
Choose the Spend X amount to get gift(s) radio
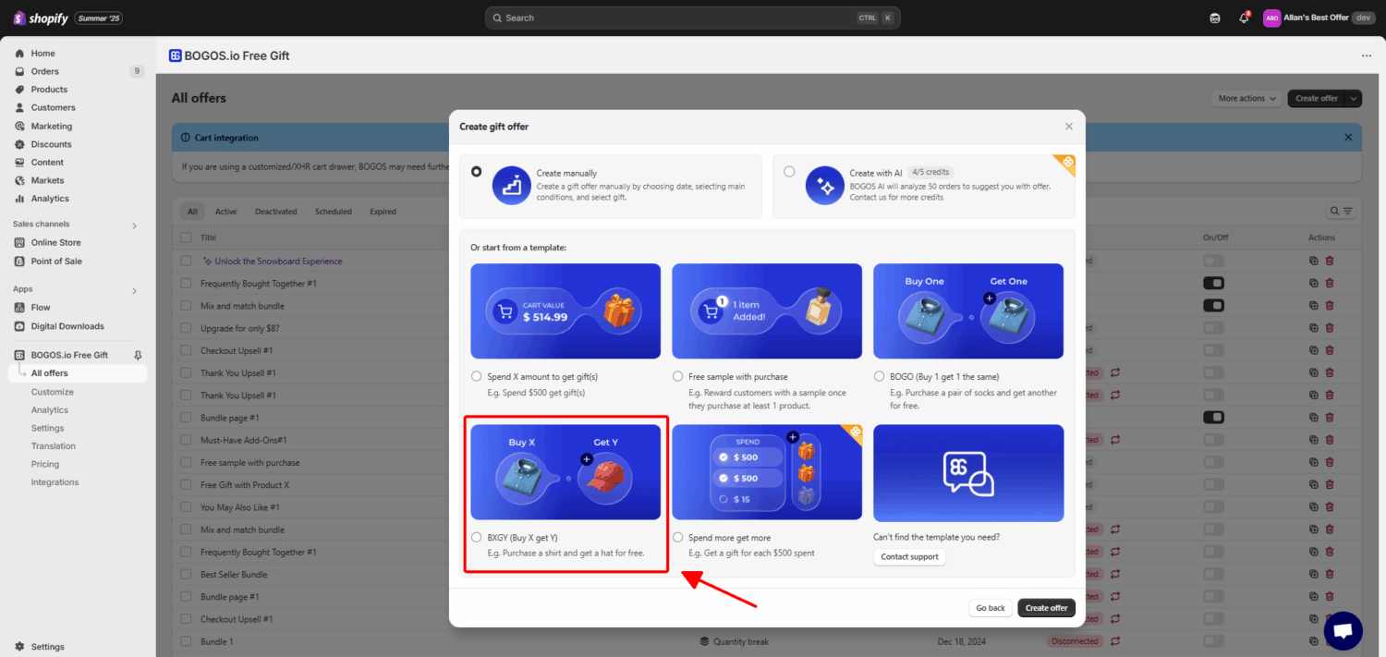coord(476,377)
